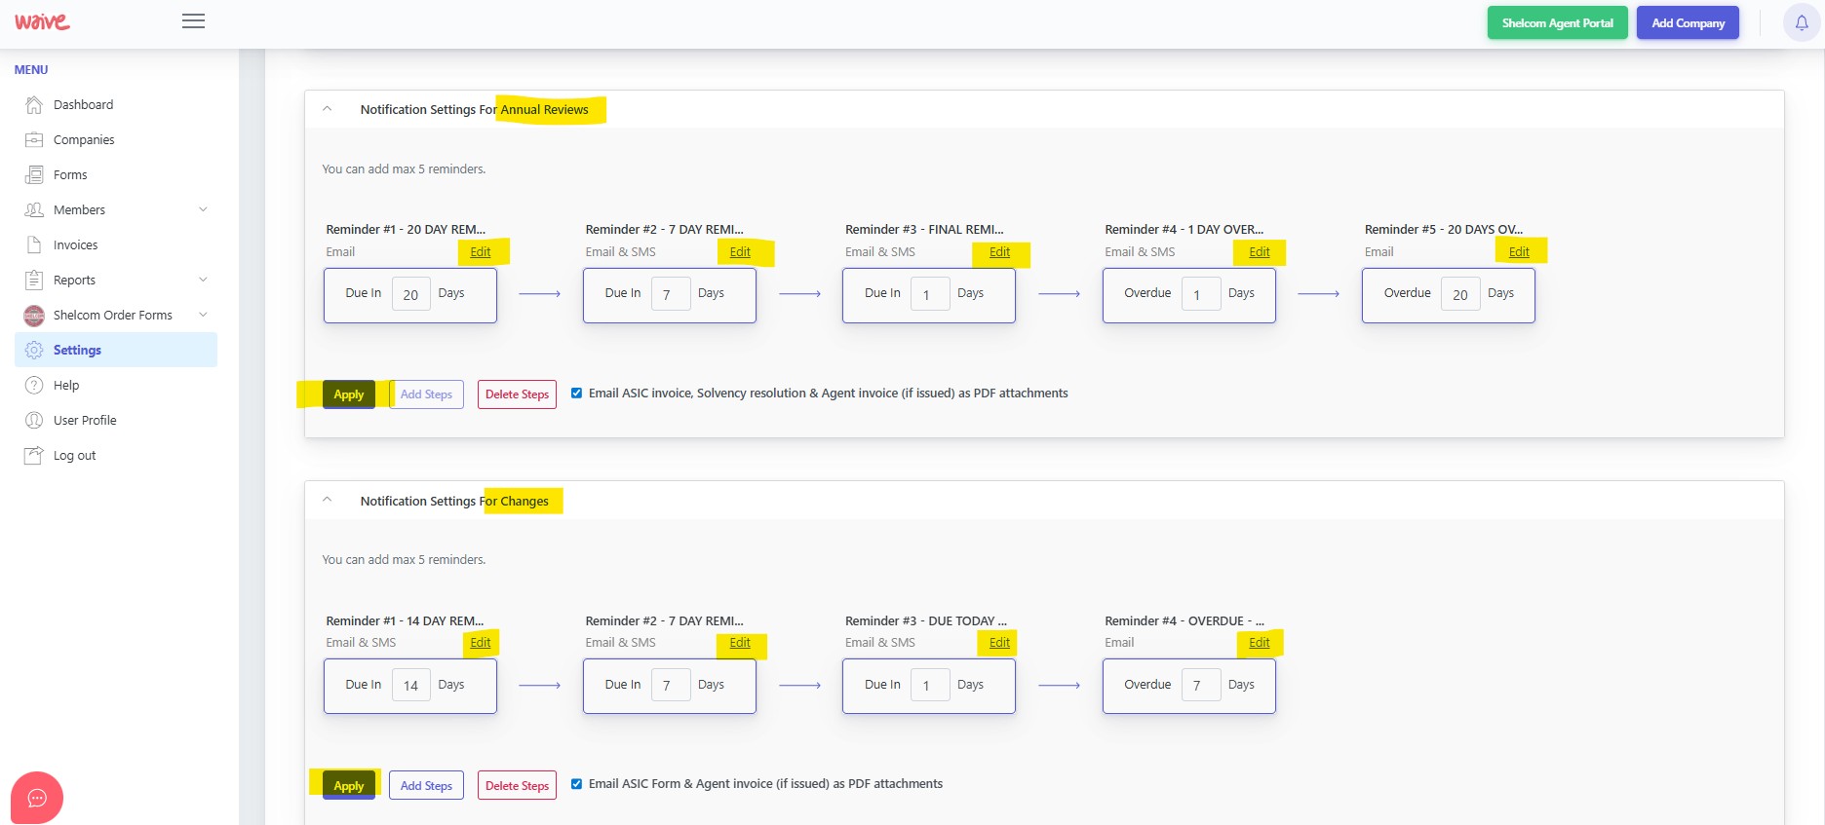Click Annual Reviews Reminder #2 days field (7)
The width and height of the screenshot is (1825, 825).
coord(671,294)
